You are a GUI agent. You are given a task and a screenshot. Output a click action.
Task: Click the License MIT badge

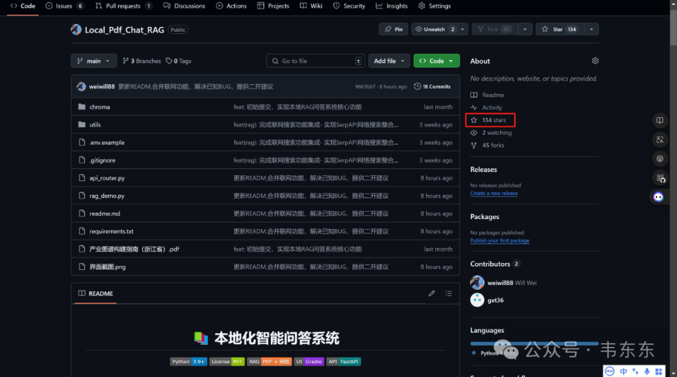tap(227, 361)
